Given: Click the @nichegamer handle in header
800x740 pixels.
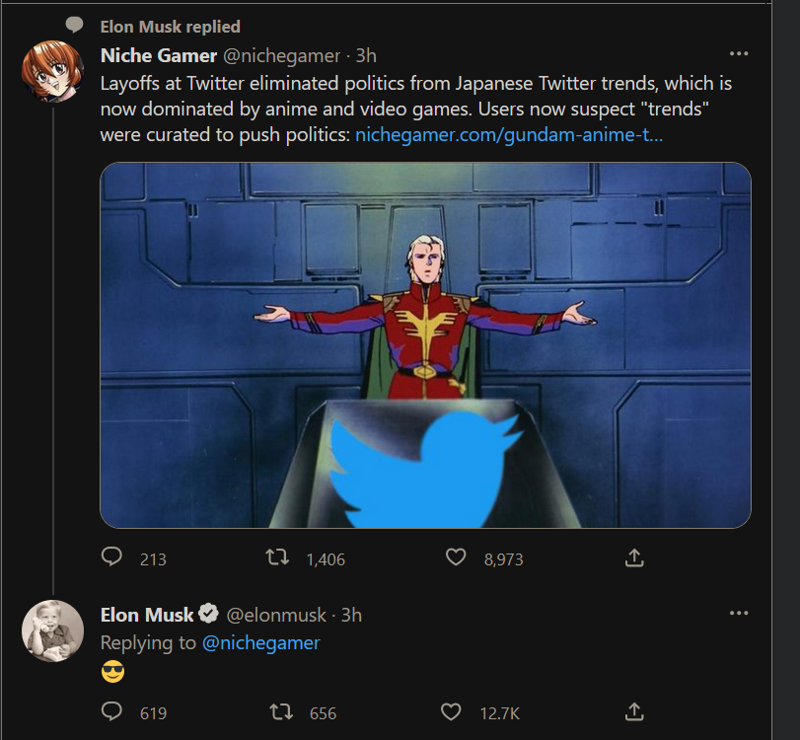Looking at the screenshot, I should point(282,55).
